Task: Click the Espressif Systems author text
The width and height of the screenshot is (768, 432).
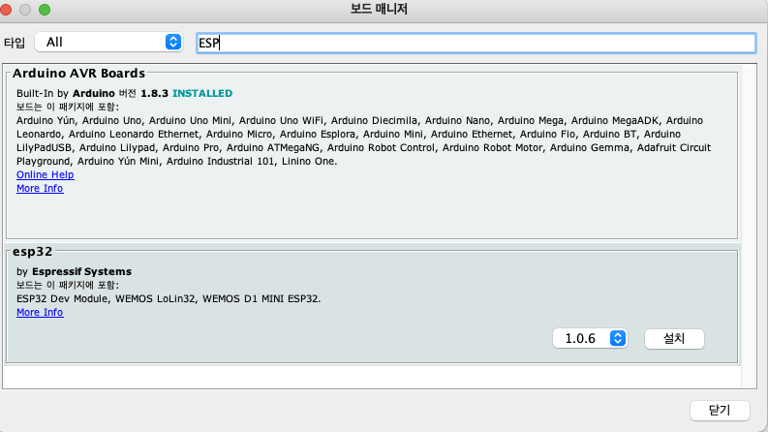Action: click(x=81, y=272)
